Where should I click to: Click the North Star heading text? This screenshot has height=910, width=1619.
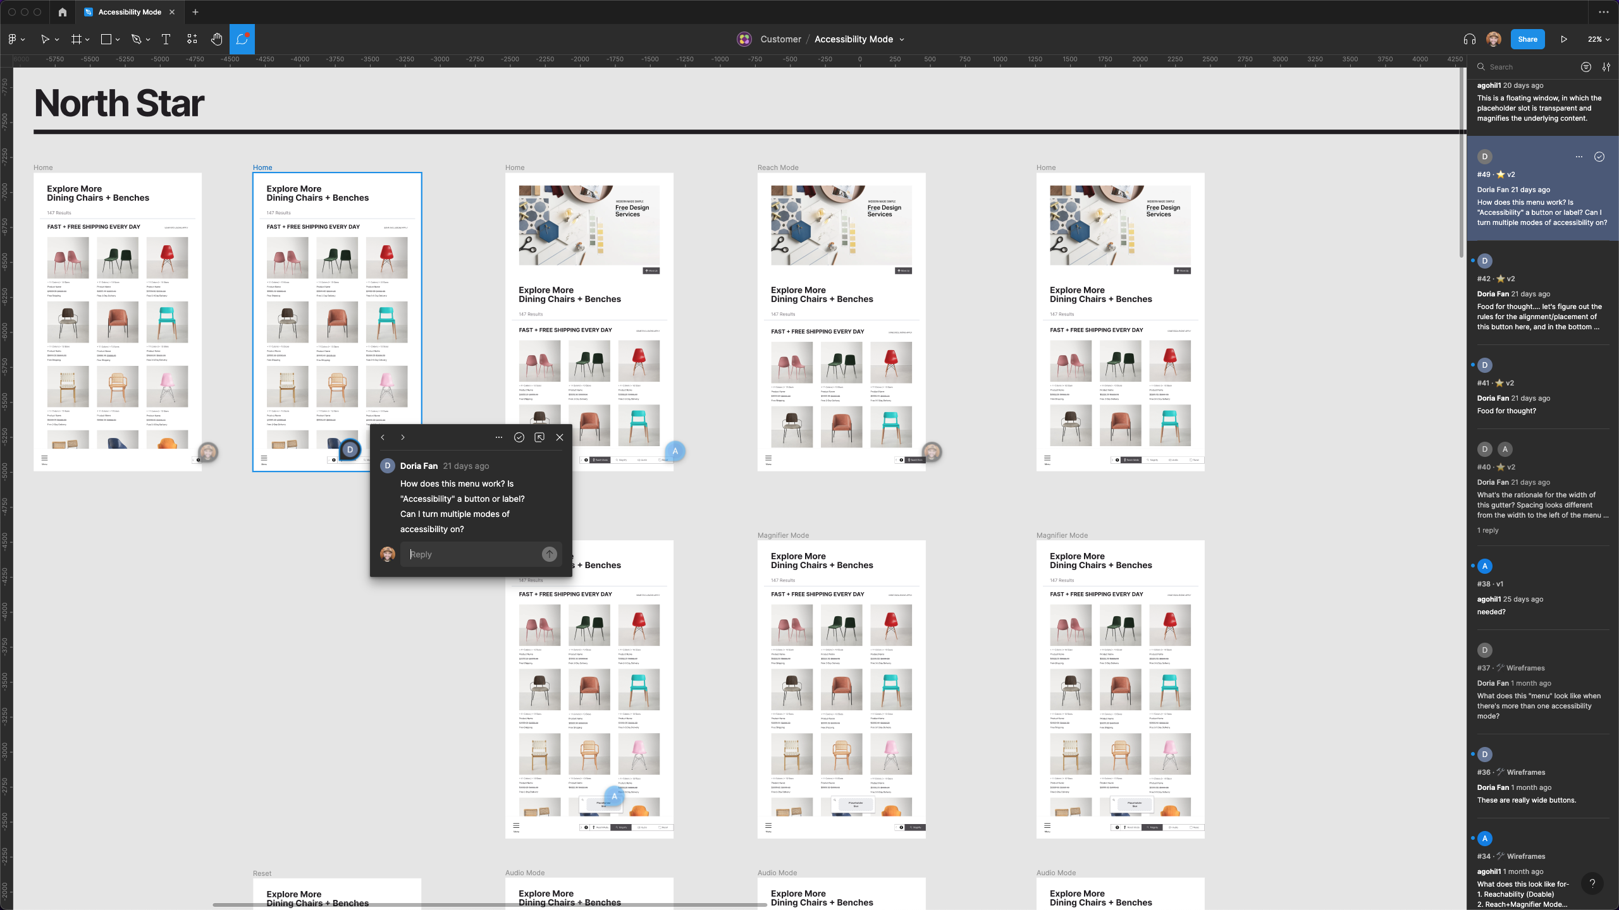[x=119, y=102]
